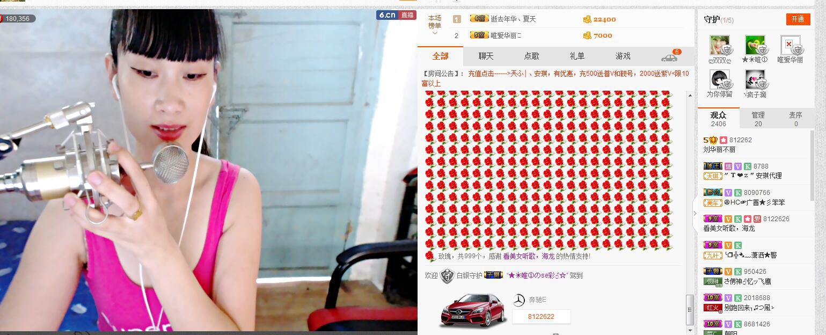
Task: Open the car garage icon with badge 6
Action: (669, 57)
